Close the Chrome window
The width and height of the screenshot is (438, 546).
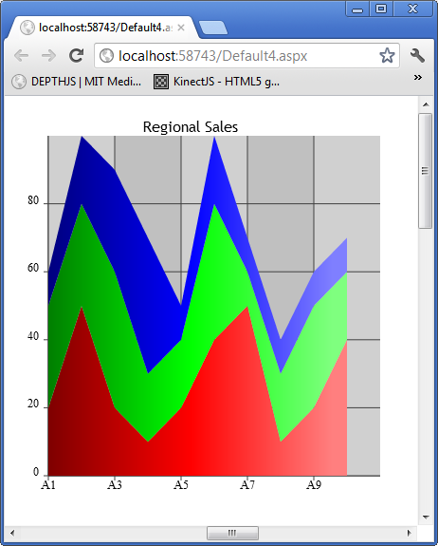click(x=412, y=9)
